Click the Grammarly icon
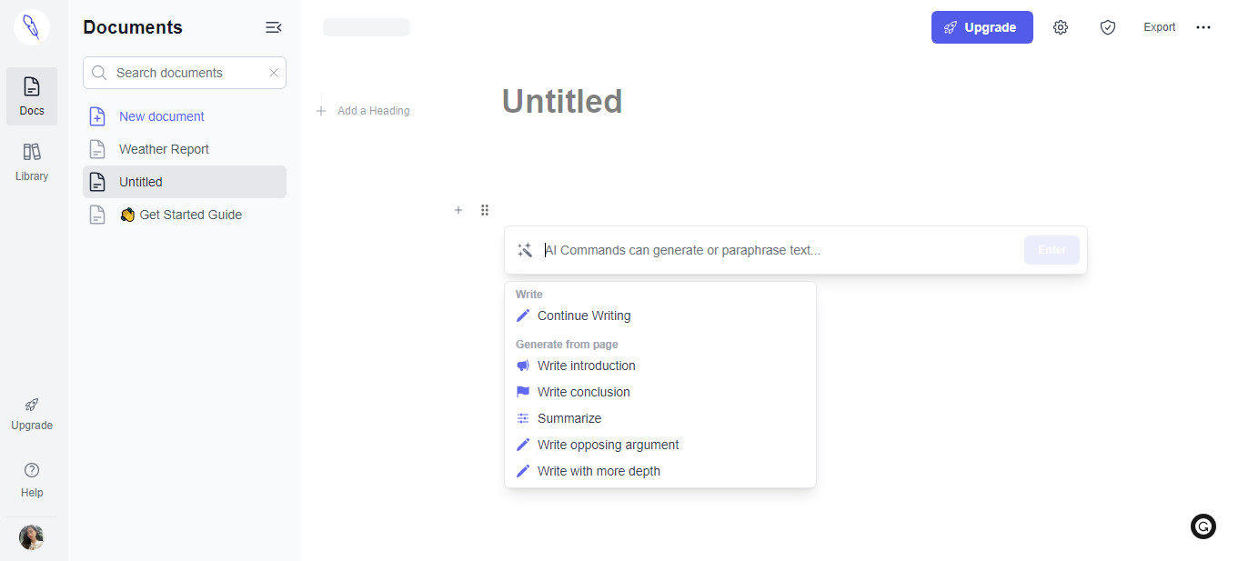 pyautogui.click(x=1203, y=526)
